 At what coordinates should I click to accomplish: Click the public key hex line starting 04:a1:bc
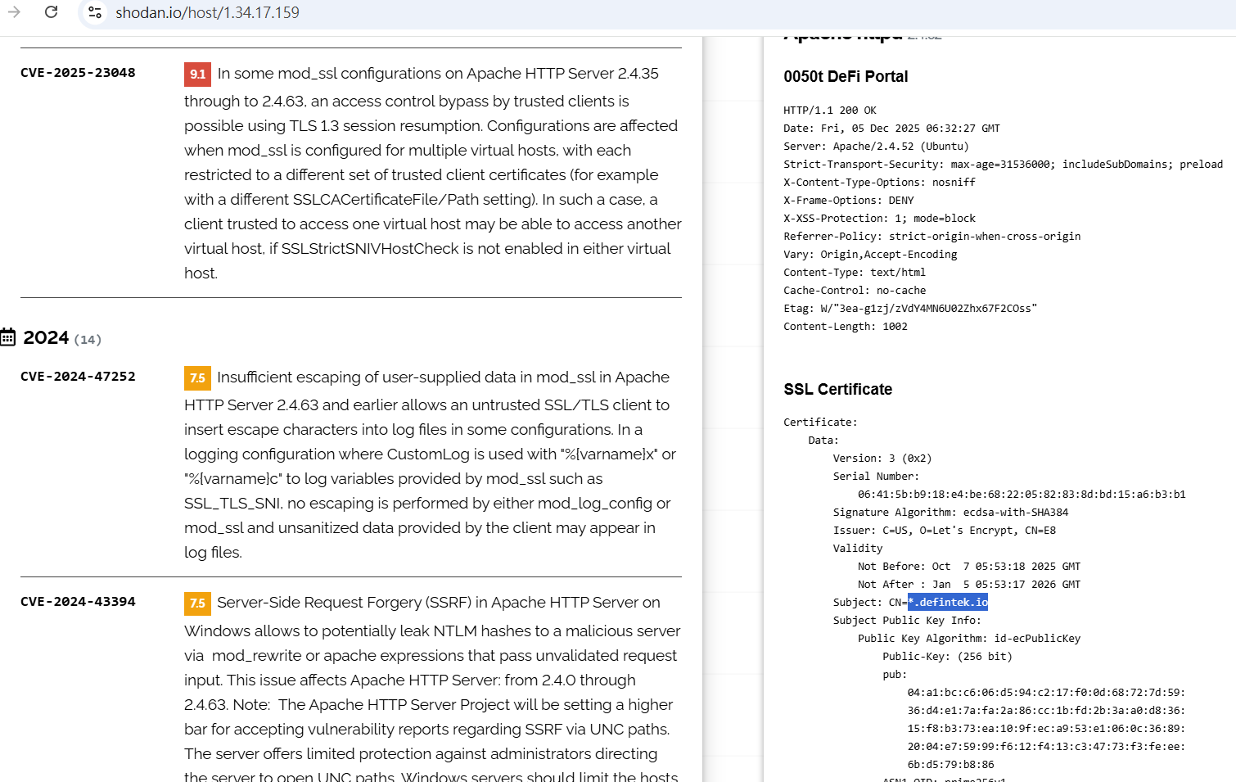[1046, 693]
